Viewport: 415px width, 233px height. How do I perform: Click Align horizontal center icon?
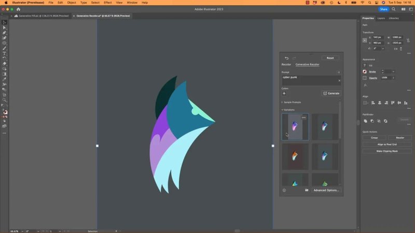point(380,103)
